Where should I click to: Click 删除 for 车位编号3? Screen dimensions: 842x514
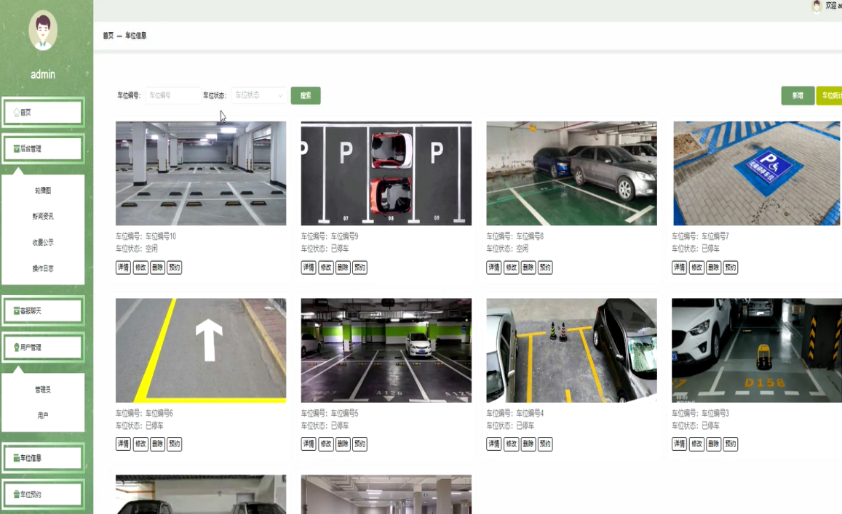coord(713,443)
